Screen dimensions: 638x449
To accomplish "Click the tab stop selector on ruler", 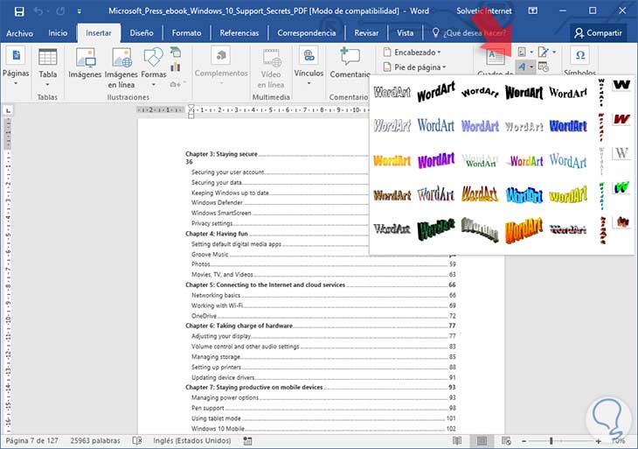I will [x=8, y=110].
